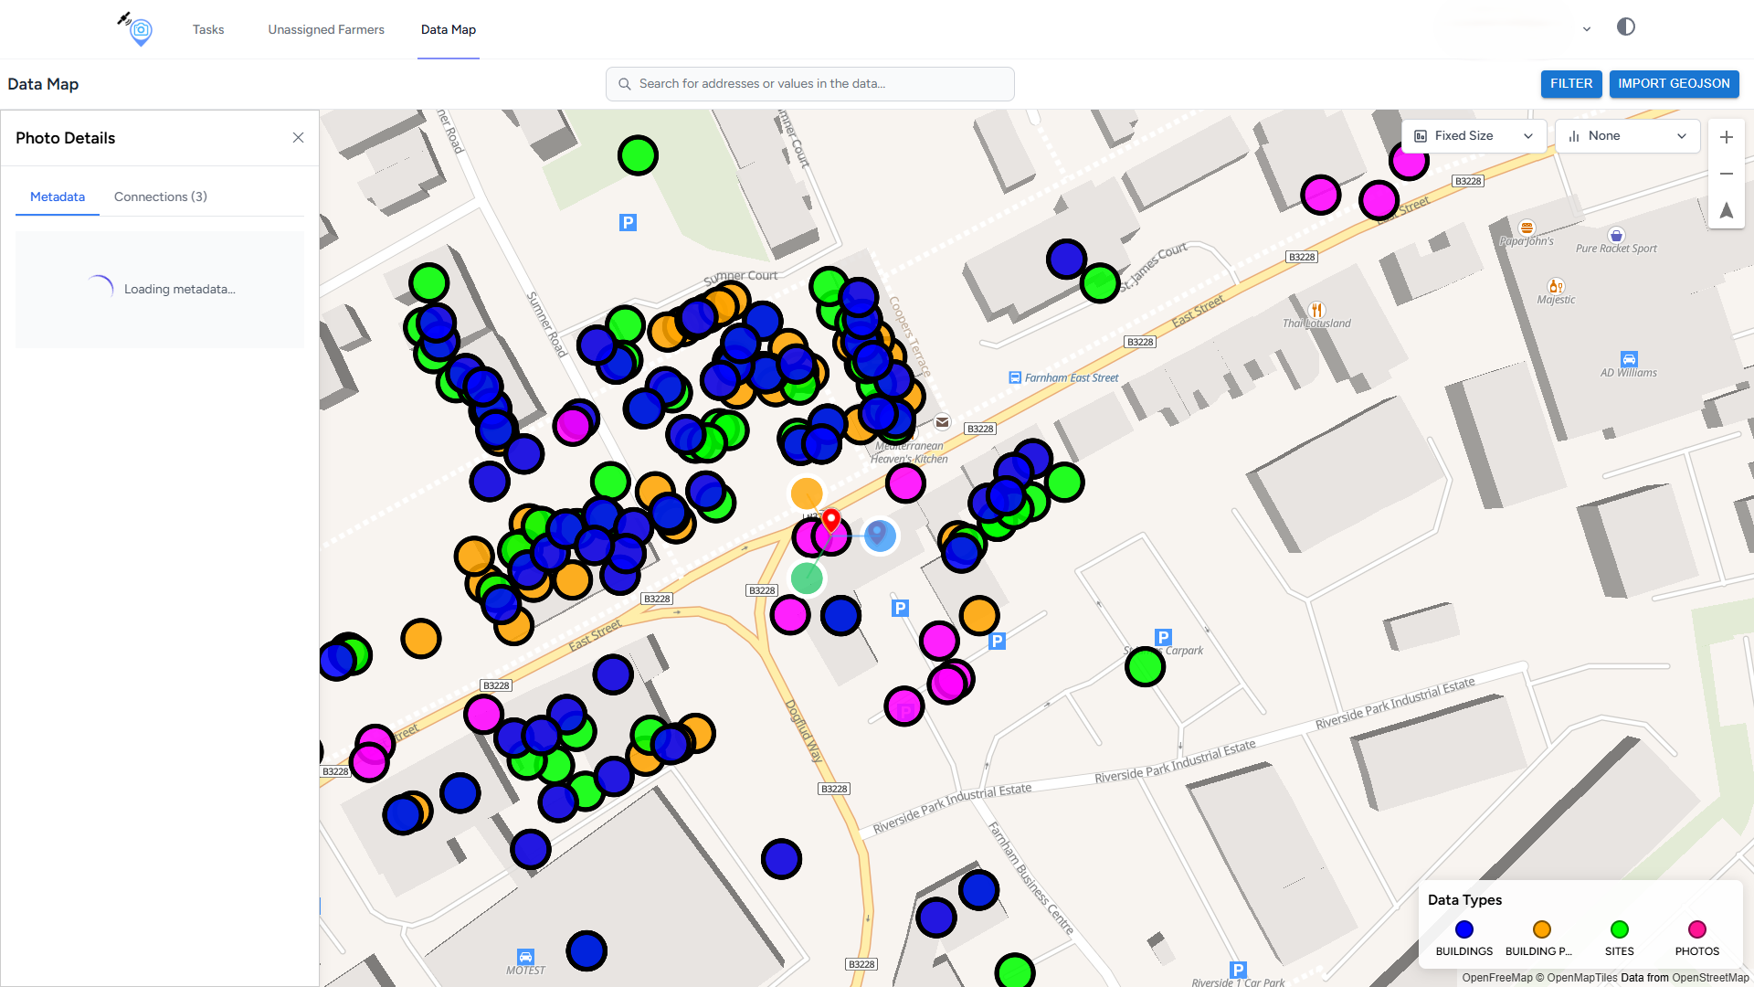Zoom in the map with plus button

(x=1726, y=137)
